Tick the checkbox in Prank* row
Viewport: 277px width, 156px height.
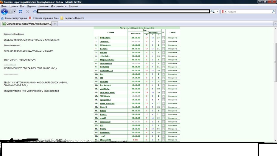pos(163,114)
